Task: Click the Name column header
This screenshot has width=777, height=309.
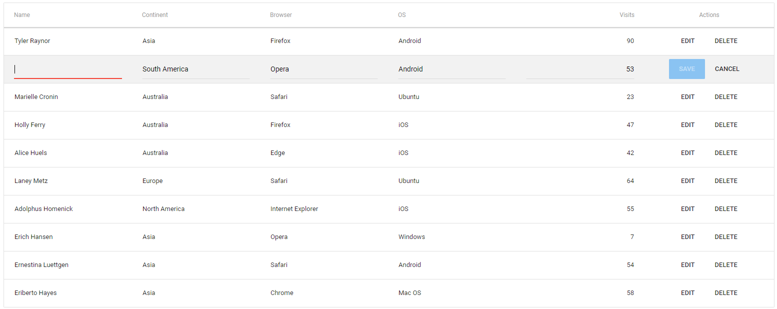Action: tap(22, 15)
